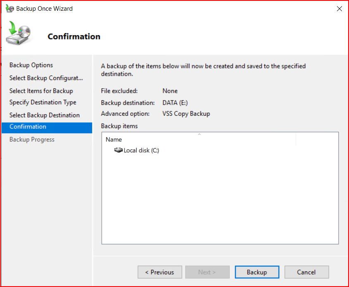Click the Backup Once Wizard title bar icon
This screenshot has height=287, width=349.
coord(9,8)
